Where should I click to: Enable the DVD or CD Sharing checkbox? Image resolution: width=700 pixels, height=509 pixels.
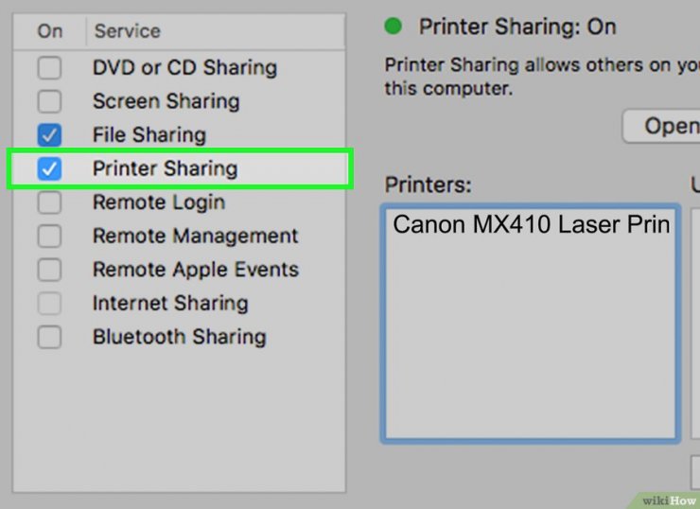[49, 68]
